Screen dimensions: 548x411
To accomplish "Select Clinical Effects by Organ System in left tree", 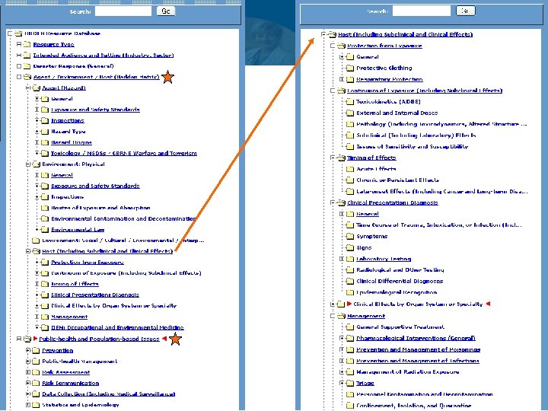I will click(x=113, y=306).
